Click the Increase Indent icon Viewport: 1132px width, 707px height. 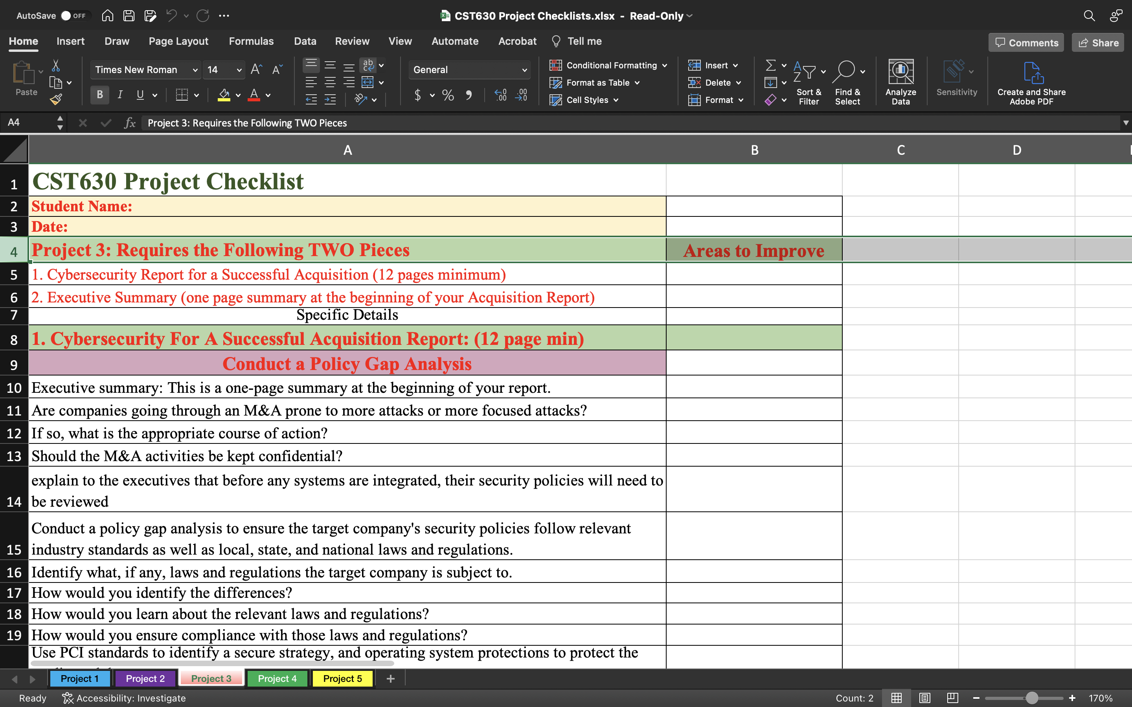click(330, 100)
